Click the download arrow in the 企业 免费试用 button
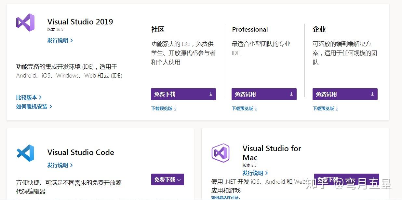This screenshot has height=200, width=402. tap(372, 94)
